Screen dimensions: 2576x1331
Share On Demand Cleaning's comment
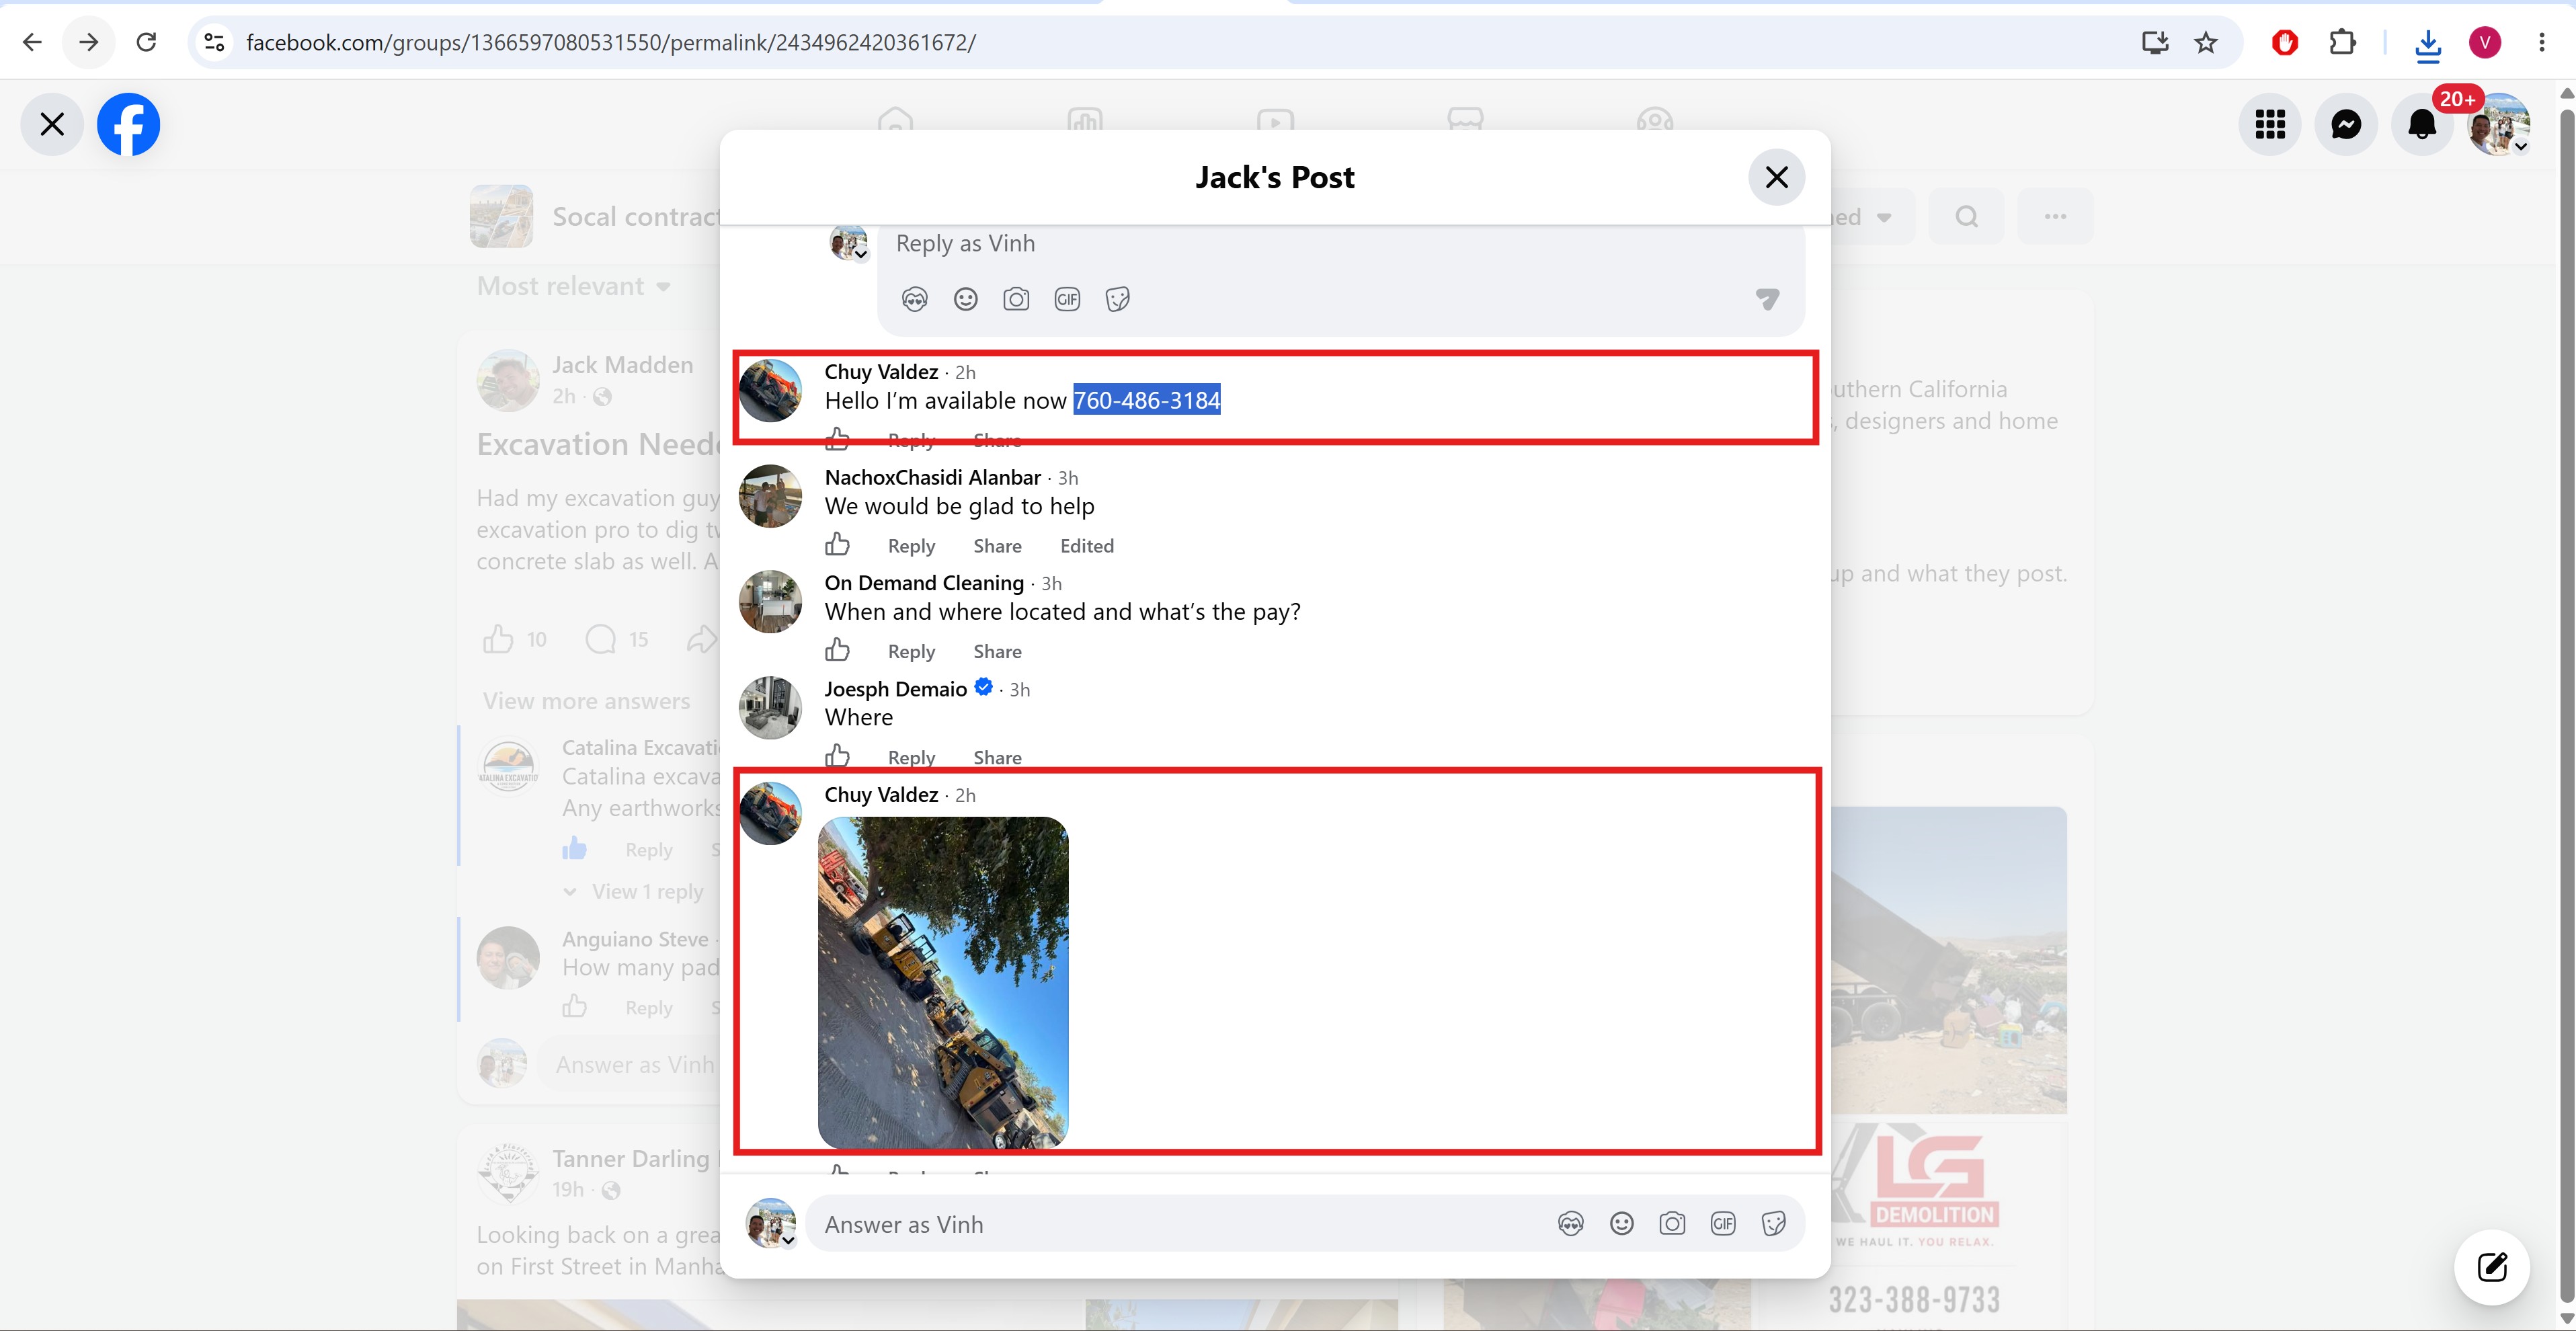[997, 651]
